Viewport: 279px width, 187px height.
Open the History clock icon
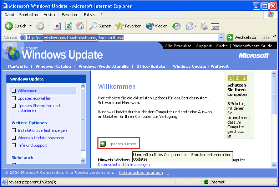(x=176, y=26)
